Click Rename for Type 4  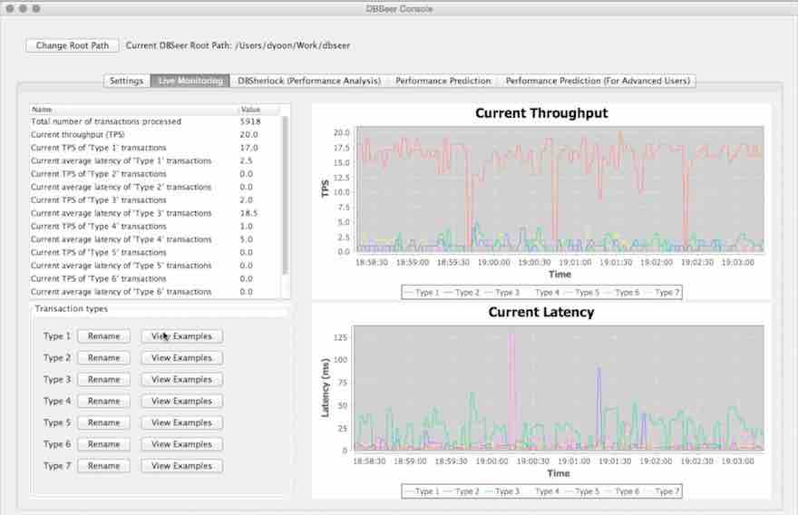tap(103, 401)
